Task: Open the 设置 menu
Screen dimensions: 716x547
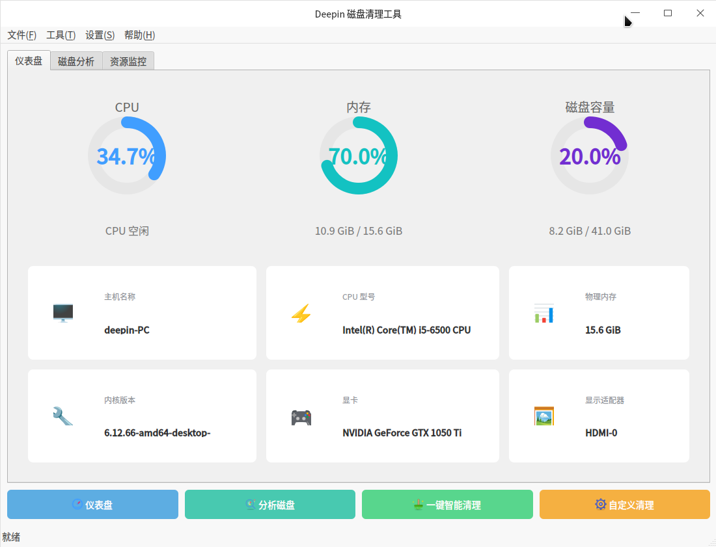Action: point(100,35)
